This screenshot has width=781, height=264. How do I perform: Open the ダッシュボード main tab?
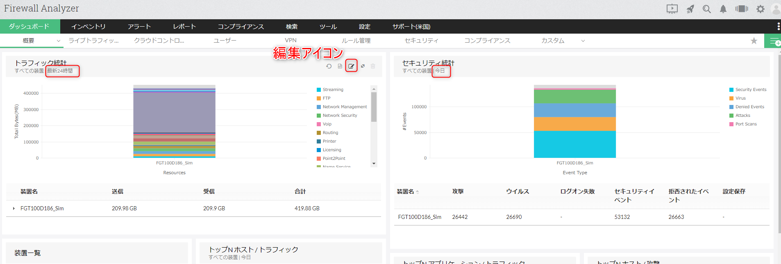pos(30,26)
